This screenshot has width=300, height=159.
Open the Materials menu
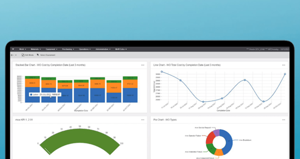(36, 49)
